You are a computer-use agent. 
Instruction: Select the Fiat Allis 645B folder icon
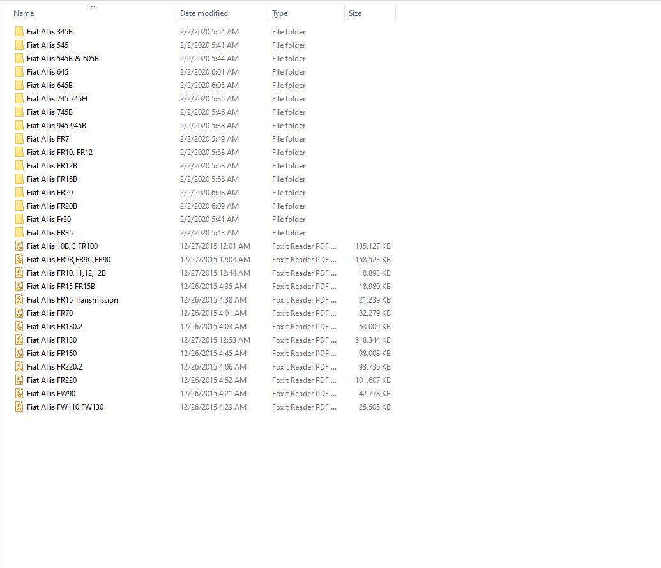(19, 85)
